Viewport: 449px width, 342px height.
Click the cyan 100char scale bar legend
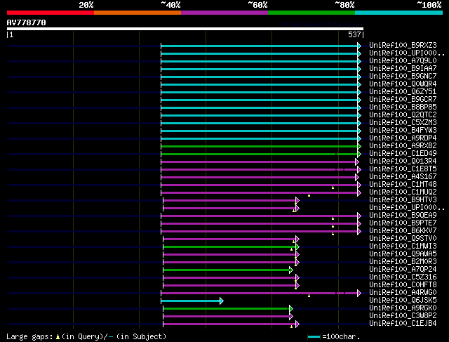pyautogui.click(x=314, y=336)
